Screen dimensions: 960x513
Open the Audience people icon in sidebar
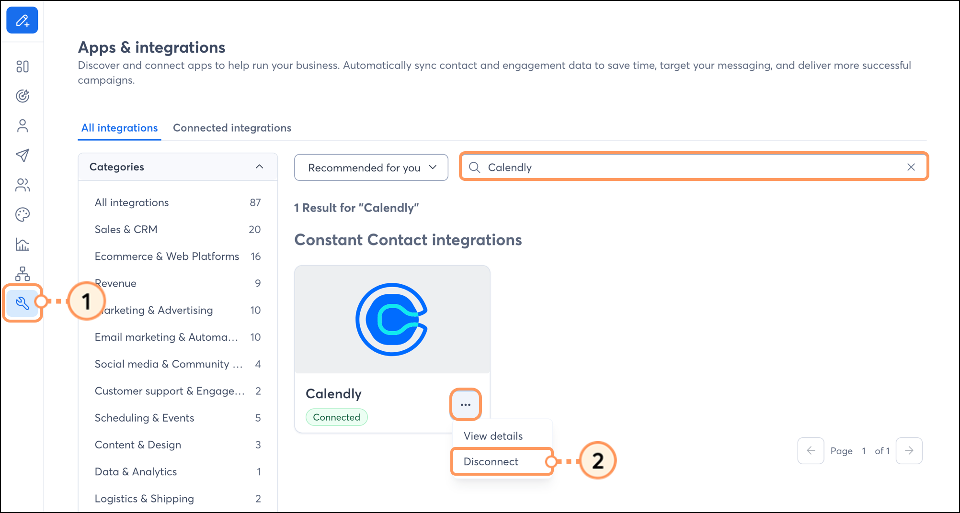coord(23,185)
